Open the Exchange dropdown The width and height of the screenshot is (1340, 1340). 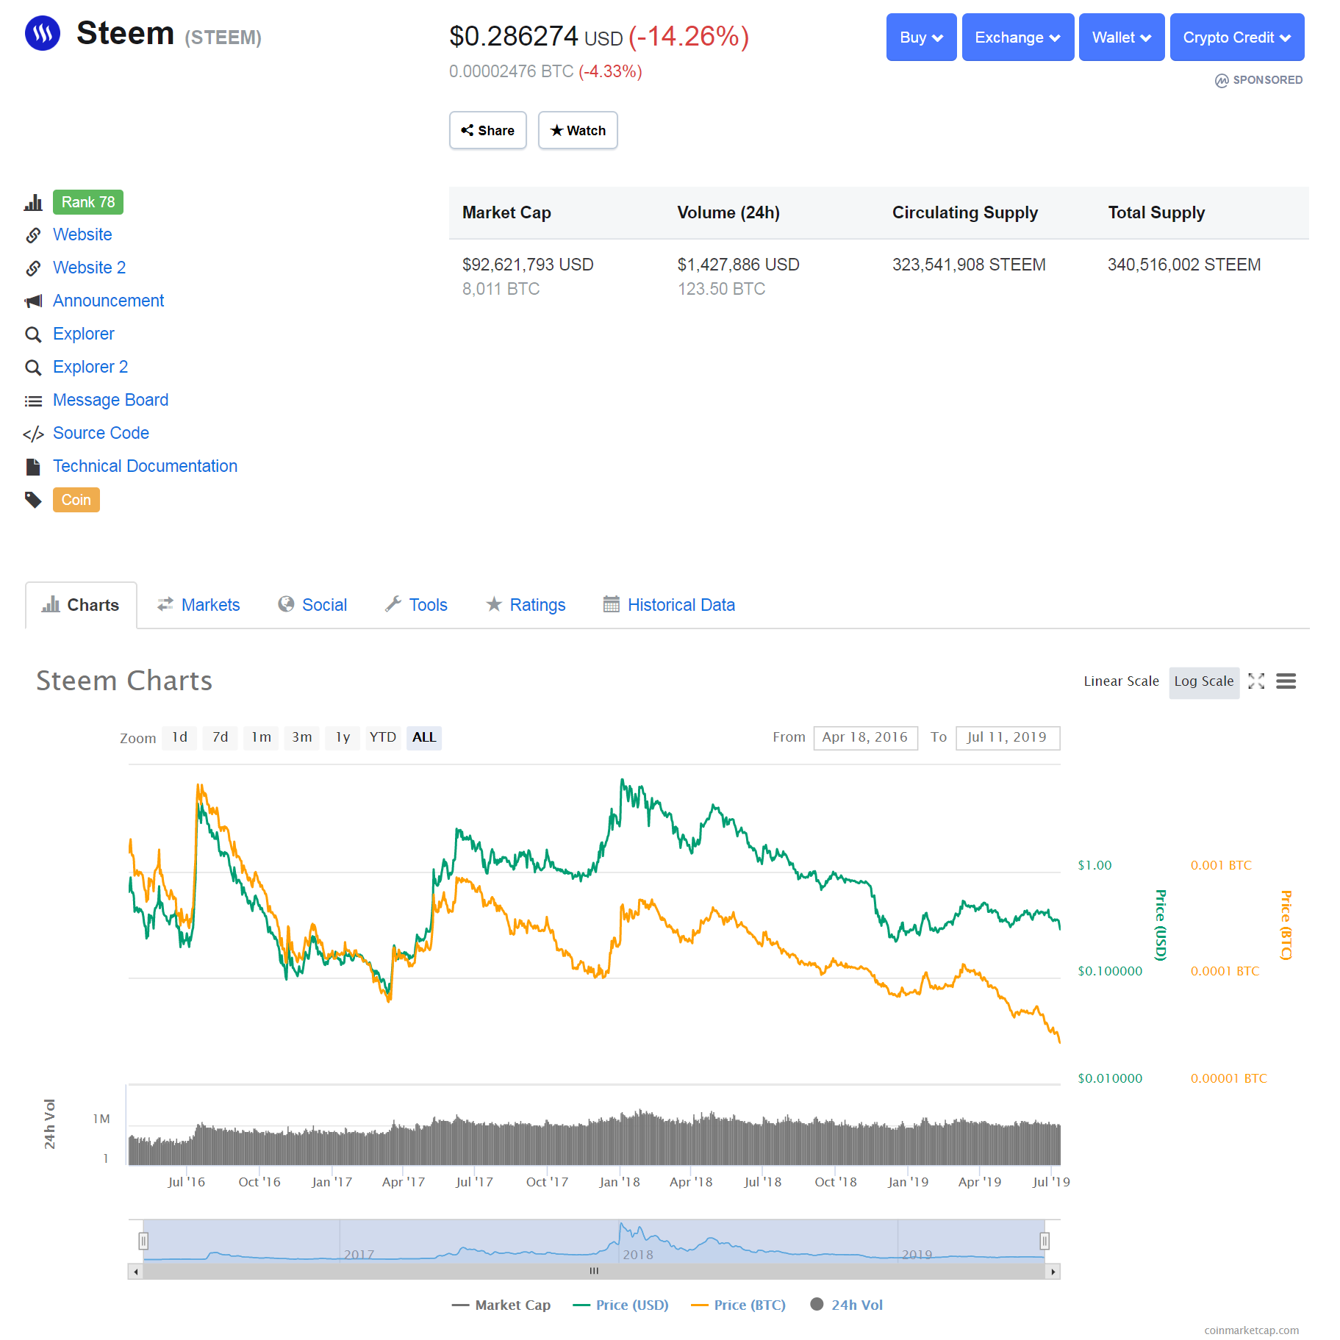tap(1017, 37)
